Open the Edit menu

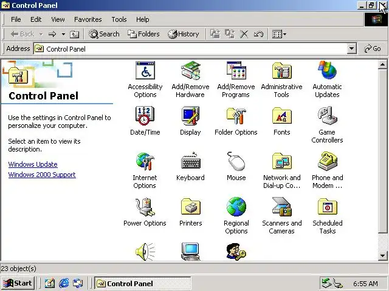pos(36,19)
